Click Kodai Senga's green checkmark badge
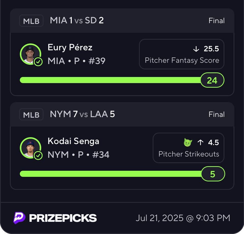The image size is (244, 234). 38,155
